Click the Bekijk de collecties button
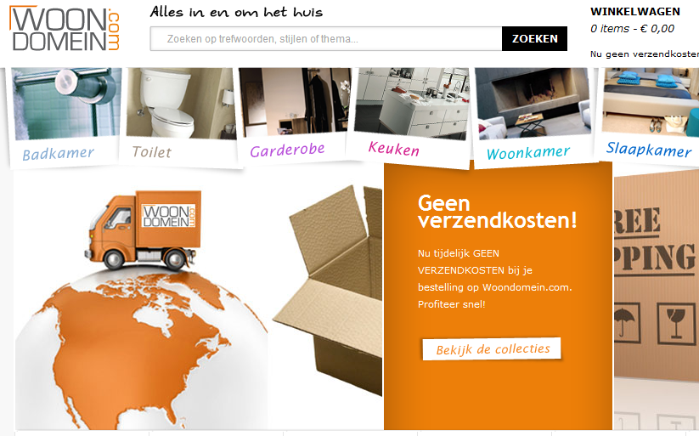 (x=492, y=349)
